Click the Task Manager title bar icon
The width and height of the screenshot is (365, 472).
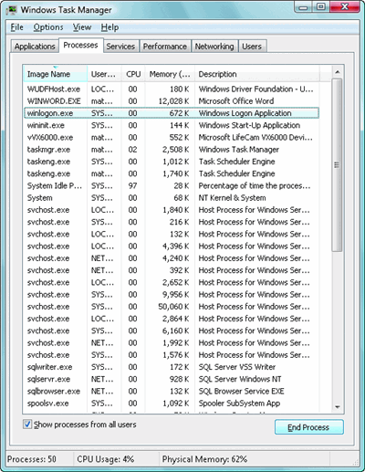coord(12,10)
